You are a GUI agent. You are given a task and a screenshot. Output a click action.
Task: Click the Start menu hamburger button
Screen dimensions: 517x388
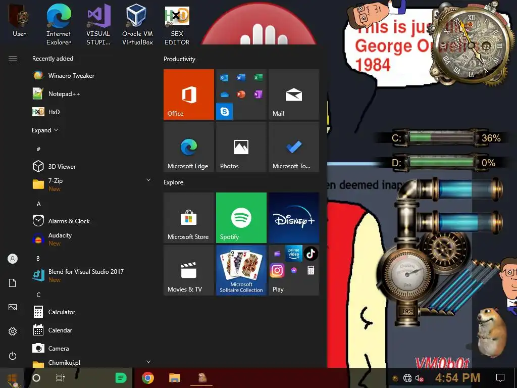point(13,59)
